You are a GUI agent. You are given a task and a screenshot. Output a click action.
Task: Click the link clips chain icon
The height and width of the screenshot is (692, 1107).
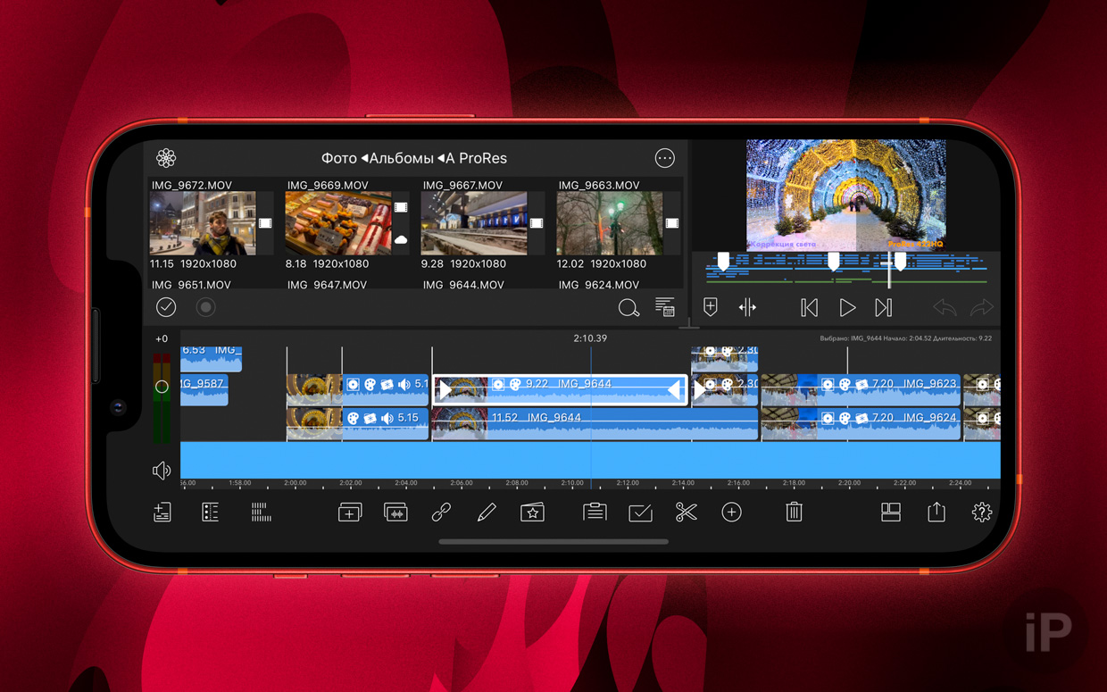[x=441, y=512]
